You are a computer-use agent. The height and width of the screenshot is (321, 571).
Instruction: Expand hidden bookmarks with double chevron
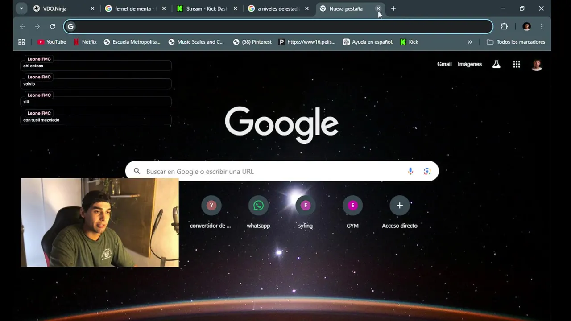[470, 42]
